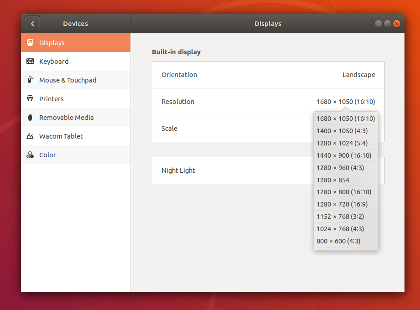Select 1280 × 854 resolution

[346, 180]
